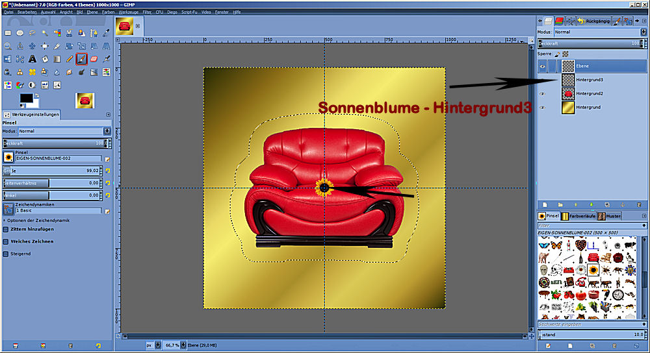650x353 pixels.
Task: Switch to the Farbverläufe tab
Action: coord(578,216)
